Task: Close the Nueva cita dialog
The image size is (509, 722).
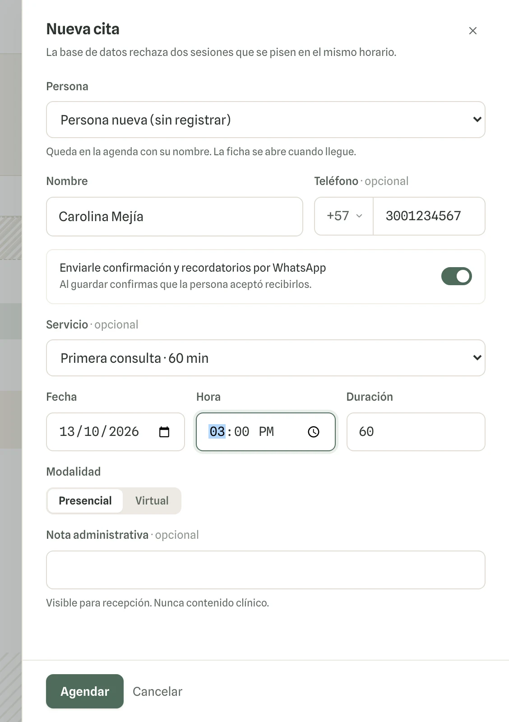Action: pos(472,31)
